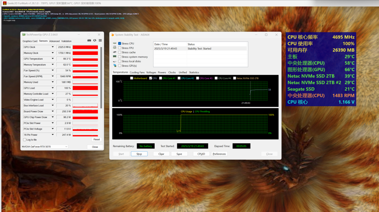Click the GPU-Z screenshot camera icon

click(89, 40)
